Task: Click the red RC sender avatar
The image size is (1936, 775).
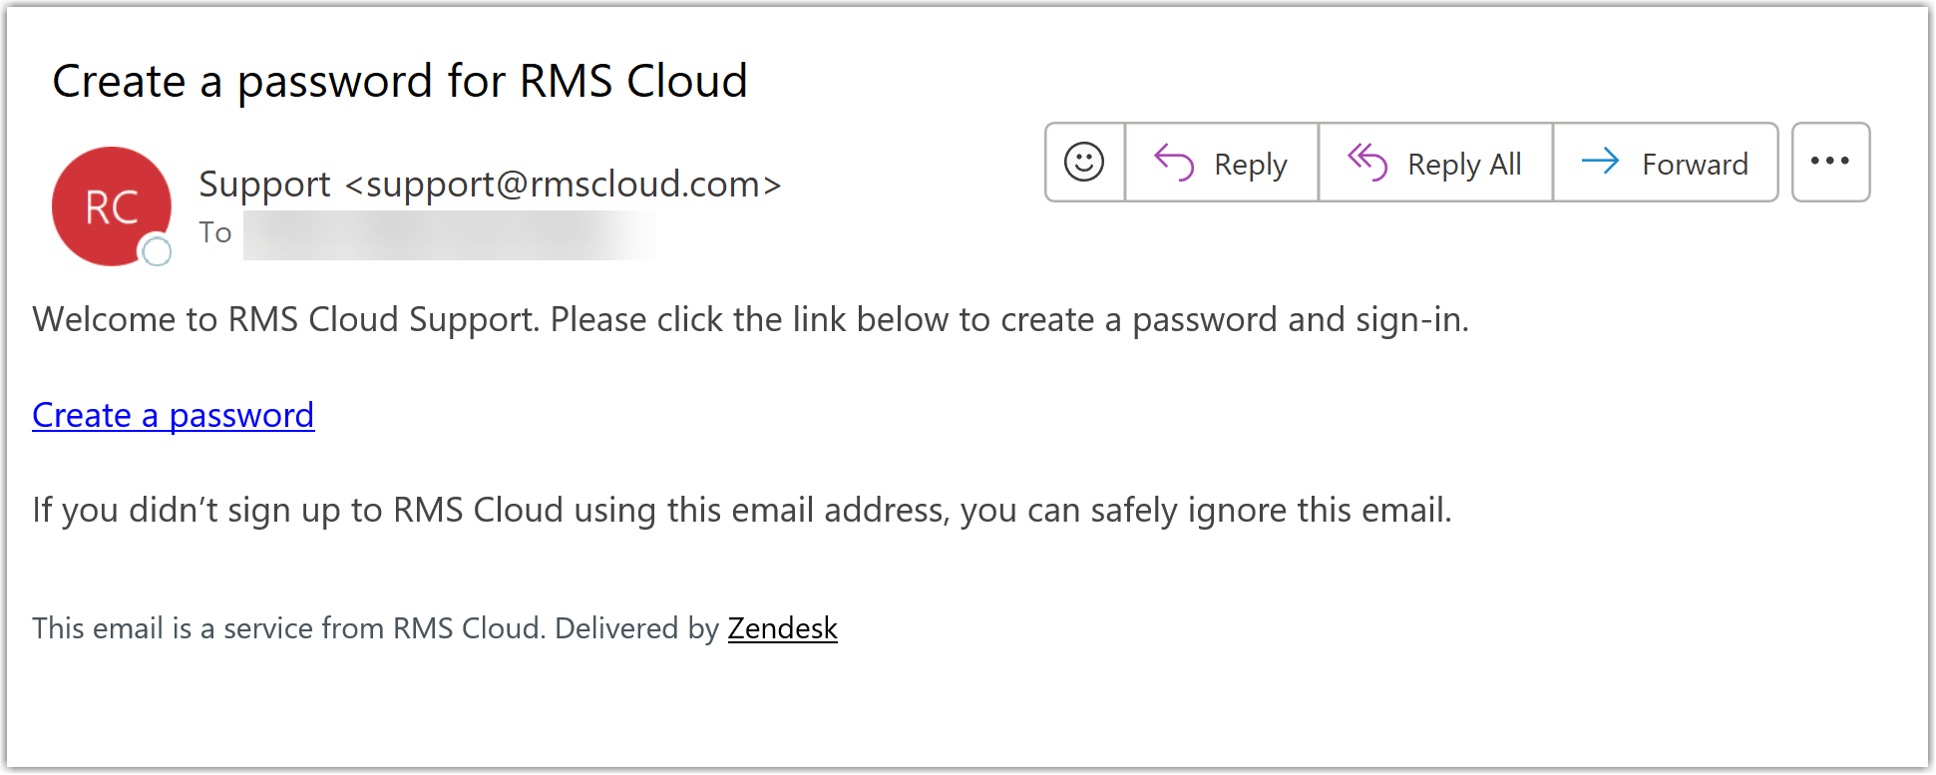Action: (x=110, y=204)
